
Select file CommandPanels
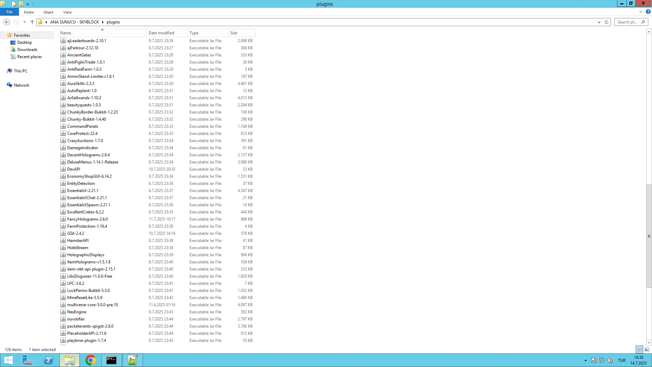coord(83,126)
